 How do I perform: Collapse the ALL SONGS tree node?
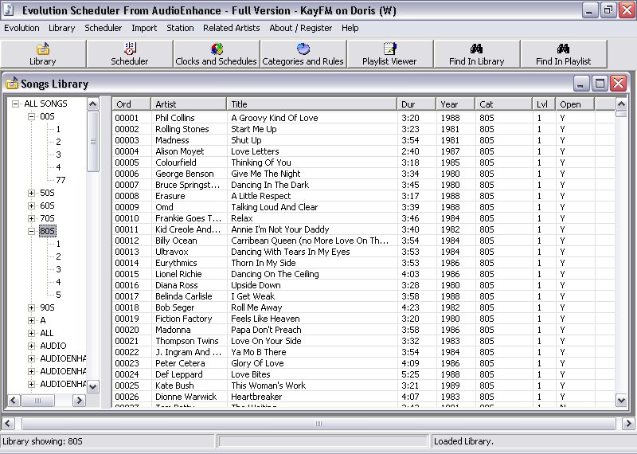point(15,104)
